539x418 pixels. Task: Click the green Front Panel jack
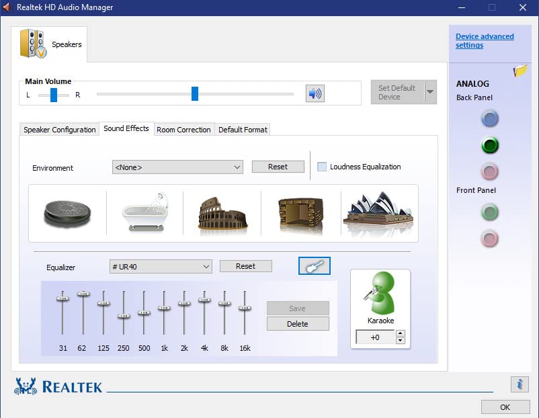pyautogui.click(x=490, y=212)
